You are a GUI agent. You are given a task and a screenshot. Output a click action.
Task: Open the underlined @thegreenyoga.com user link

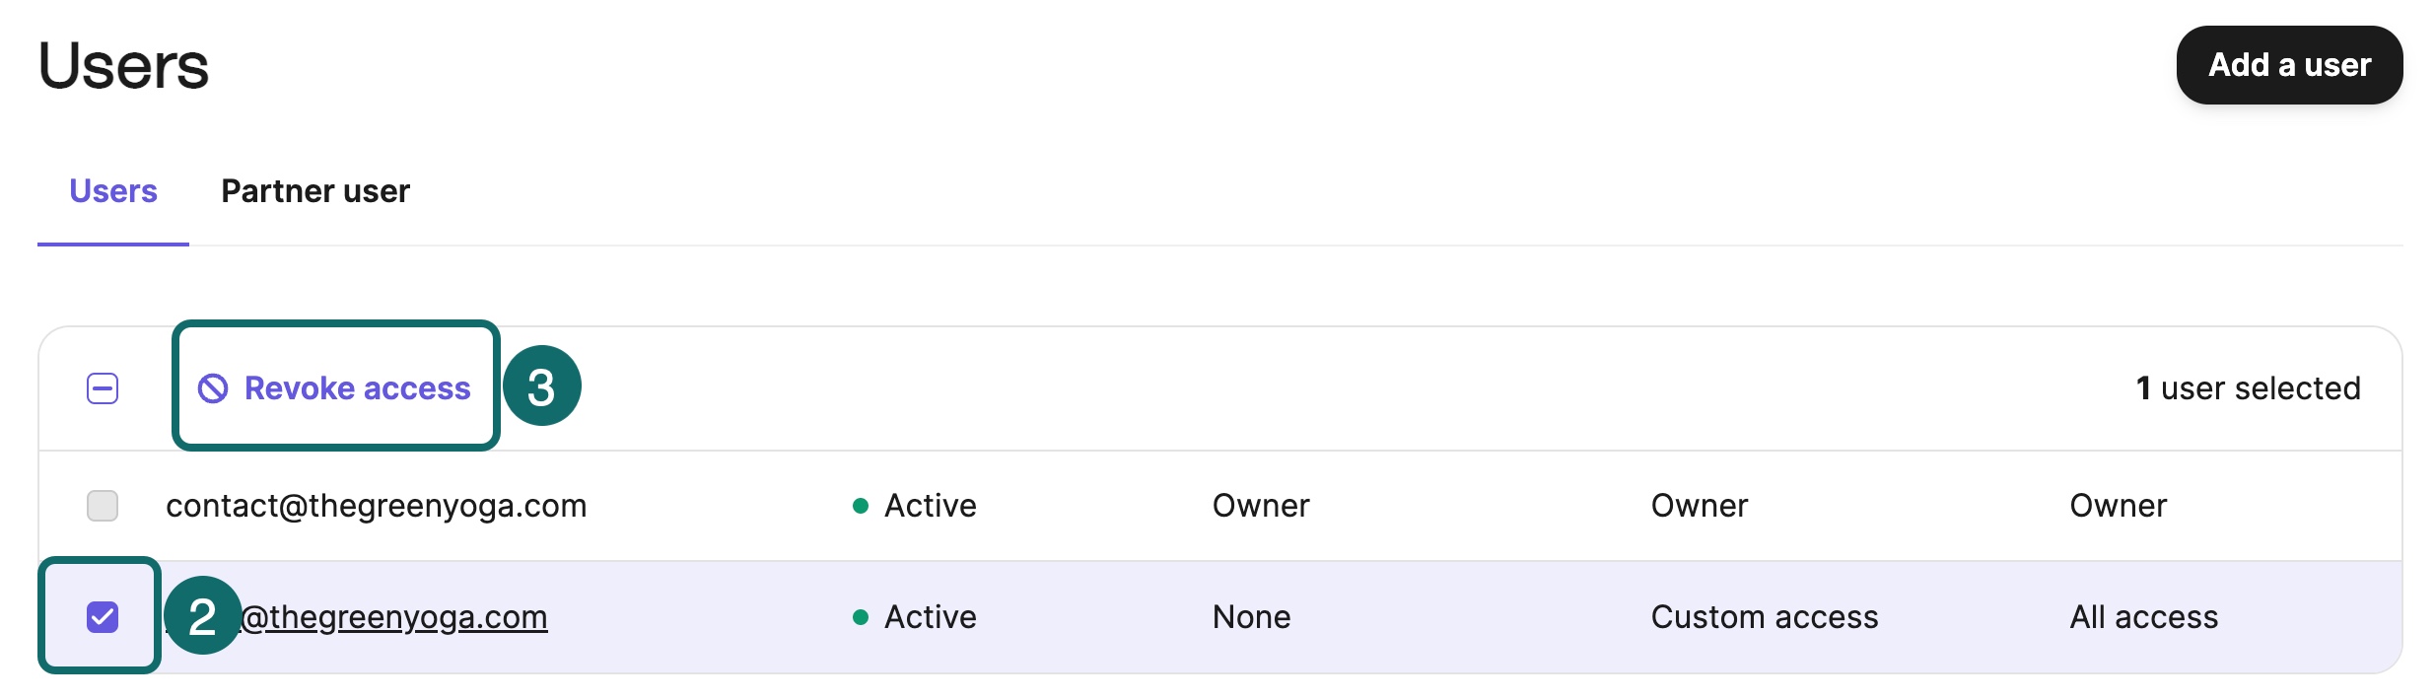[x=394, y=617]
